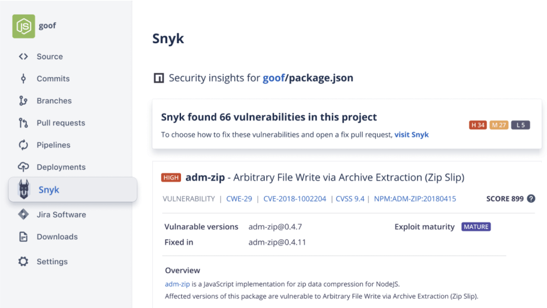Click the adm-zip package link in Overview

pyautogui.click(x=177, y=284)
